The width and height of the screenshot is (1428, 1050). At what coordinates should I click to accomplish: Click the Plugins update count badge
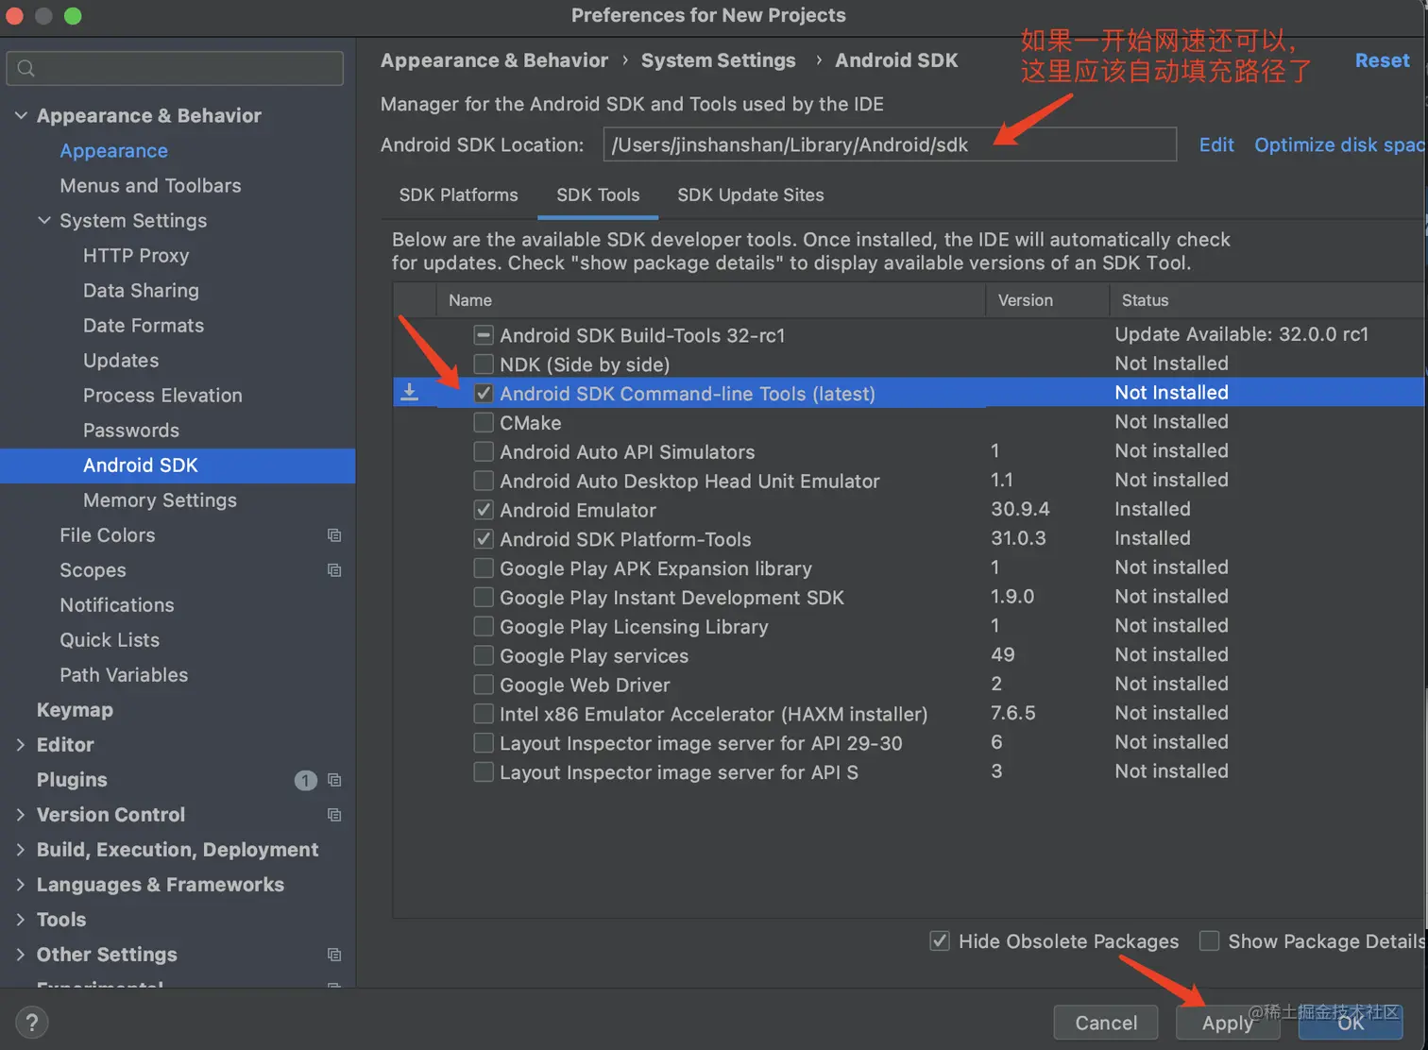click(305, 780)
